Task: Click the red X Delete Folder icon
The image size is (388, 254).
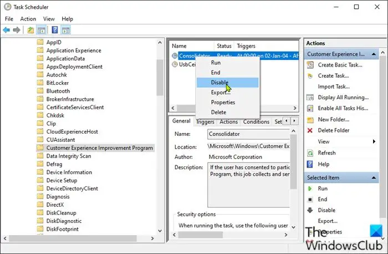Action: [x=310, y=130]
